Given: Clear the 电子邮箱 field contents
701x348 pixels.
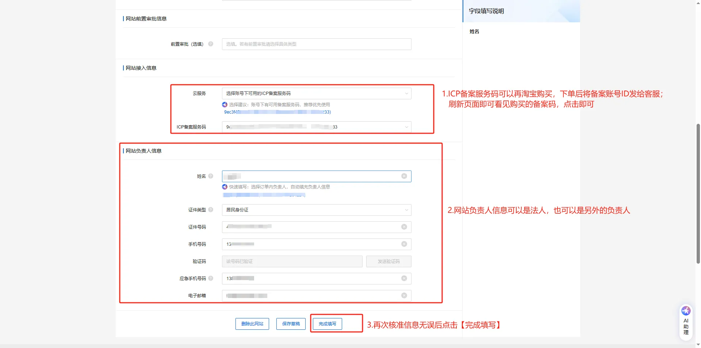Looking at the screenshot, I should pos(404,295).
